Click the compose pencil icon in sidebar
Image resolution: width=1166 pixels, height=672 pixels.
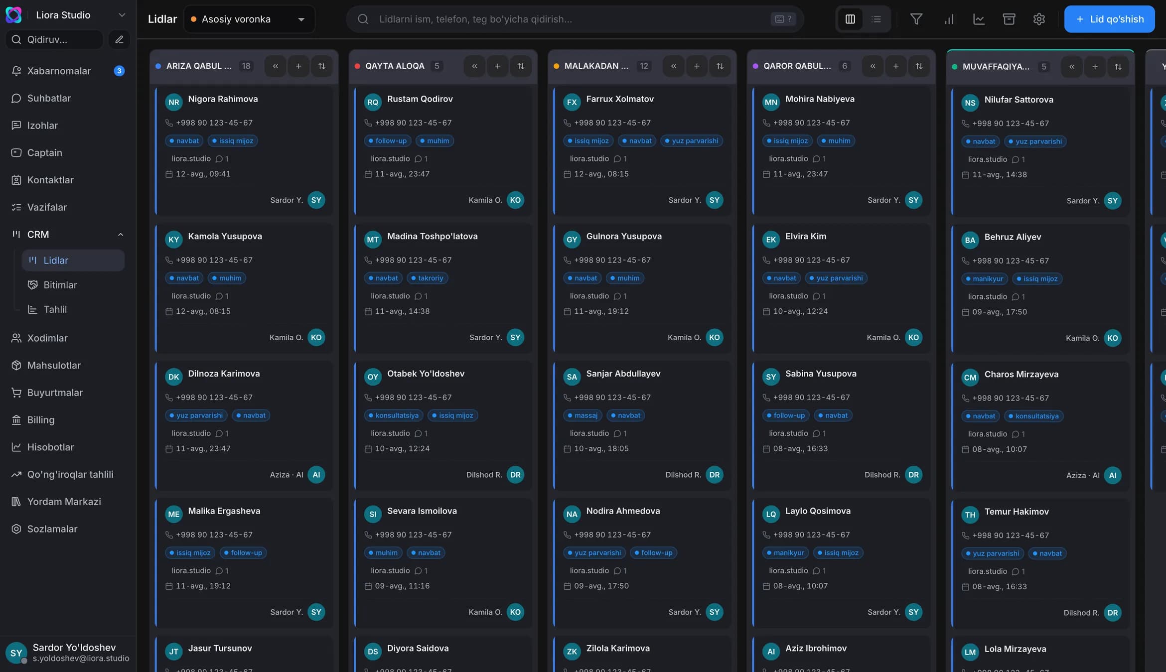pos(119,39)
